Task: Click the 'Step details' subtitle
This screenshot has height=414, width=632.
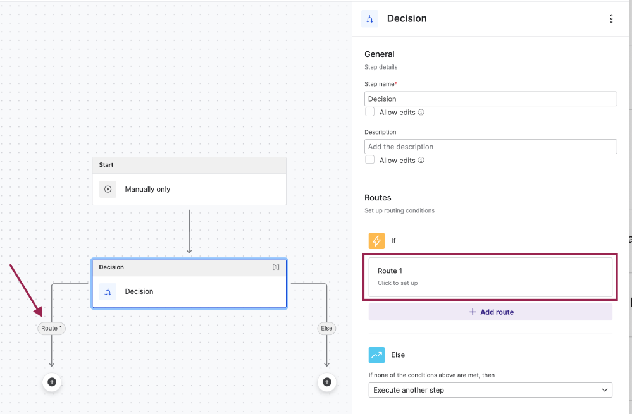Action: pos(381,67)
